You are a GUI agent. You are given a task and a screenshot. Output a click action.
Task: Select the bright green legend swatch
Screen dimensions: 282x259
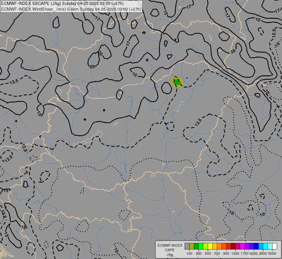point(201,246)
